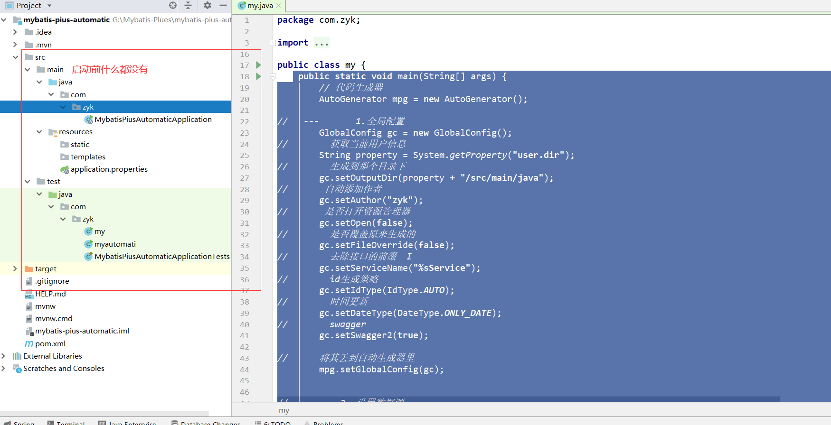
Task: Run main method from gutter arrow
Action: [x=258, y=76]
